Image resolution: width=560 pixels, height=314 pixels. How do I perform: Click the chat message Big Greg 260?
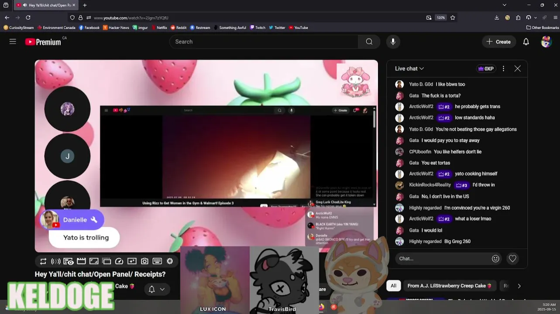[457, 242]
